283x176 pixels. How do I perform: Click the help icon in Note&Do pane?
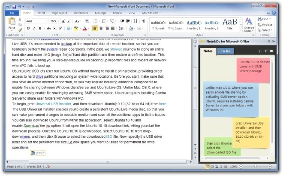coord(265,51)
